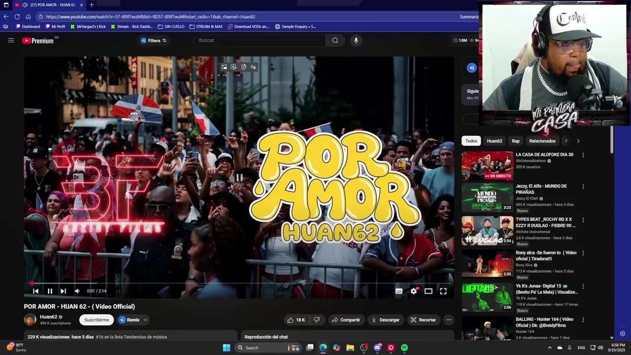This screenshot has width=631, height=355.
Task: Expand the Remix dropdown arrow
Action: tap(145, 320)
